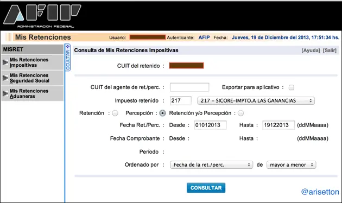Open the 217 - SICORE-IMPTO.A LAS GANANCIAS dropdown
The height and width of the screenshot is (203, 342).
[256, 101]
